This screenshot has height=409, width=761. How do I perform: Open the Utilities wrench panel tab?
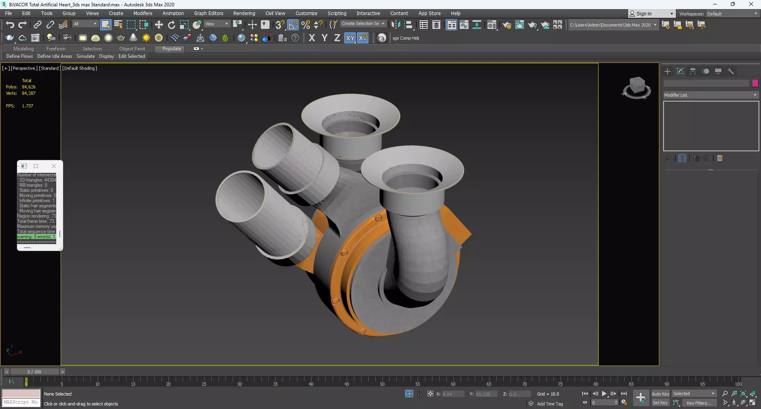point(731,71)
